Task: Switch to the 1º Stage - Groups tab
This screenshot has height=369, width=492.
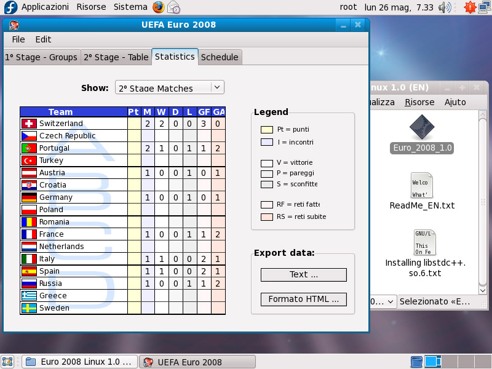Action: [41, 57]
